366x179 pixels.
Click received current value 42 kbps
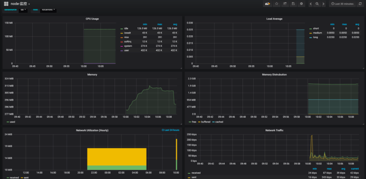click(x=354, y=173)
